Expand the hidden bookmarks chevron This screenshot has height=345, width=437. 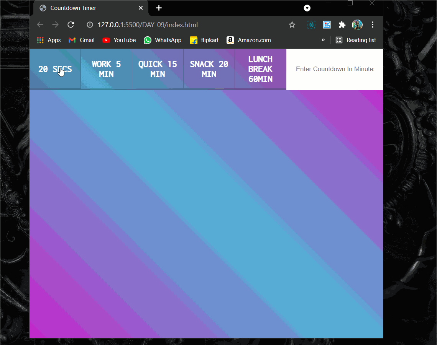[x=323, y=40]
